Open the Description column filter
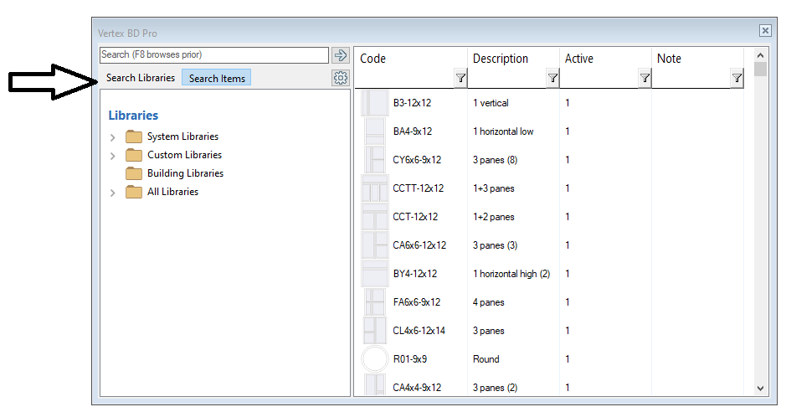786x412 pixels. (x=552, y=79)
